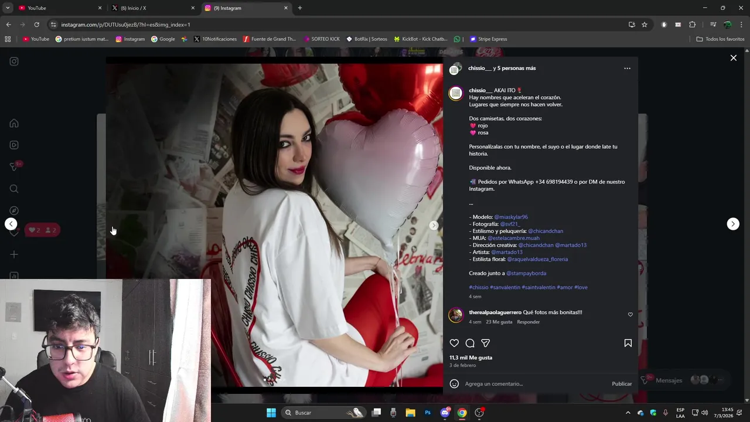Viewport: 750px width, 422px height.
Task: Click the address bar URL
Action: click(x=125, y=25)
